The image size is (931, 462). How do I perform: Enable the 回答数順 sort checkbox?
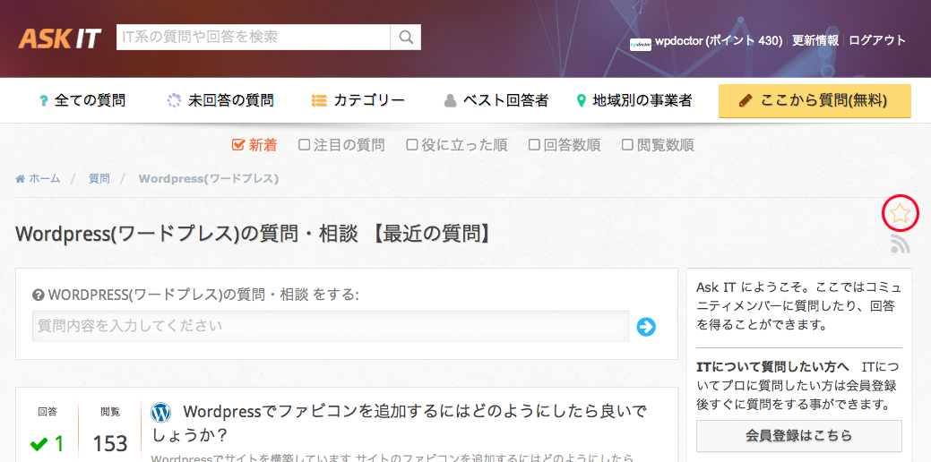(x=534, y=145)
